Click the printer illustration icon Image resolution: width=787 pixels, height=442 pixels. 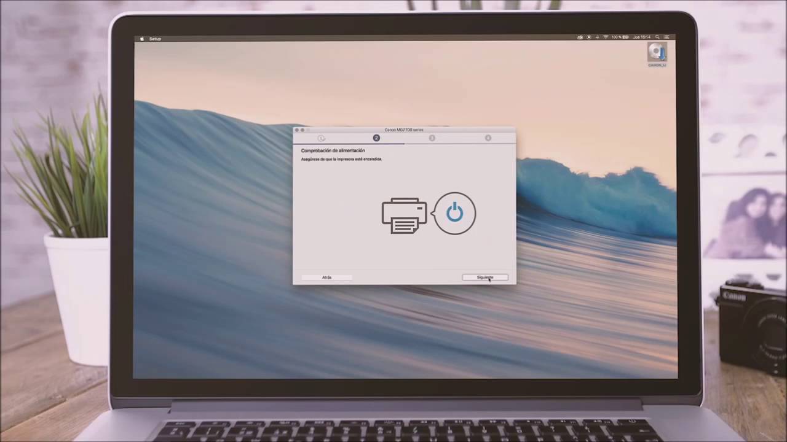[404, 215]
